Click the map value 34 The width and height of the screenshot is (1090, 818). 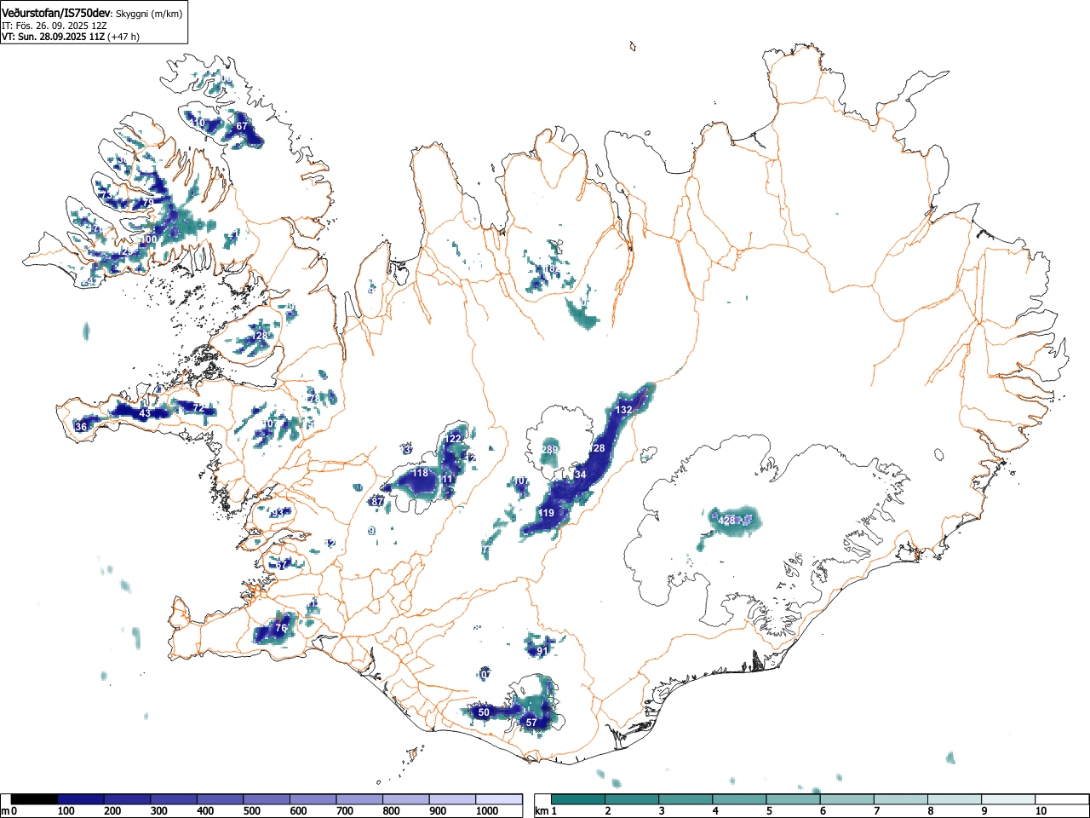(580, 475)
